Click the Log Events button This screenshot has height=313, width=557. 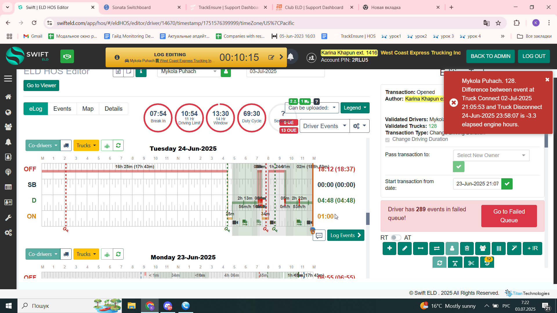click(x=346, y=235)
